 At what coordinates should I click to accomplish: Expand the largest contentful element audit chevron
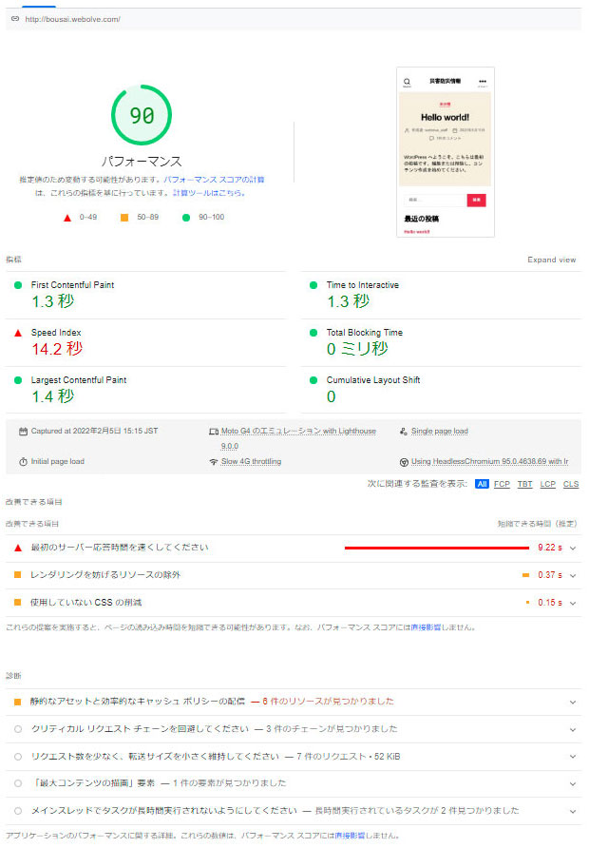tap(573, 784)
